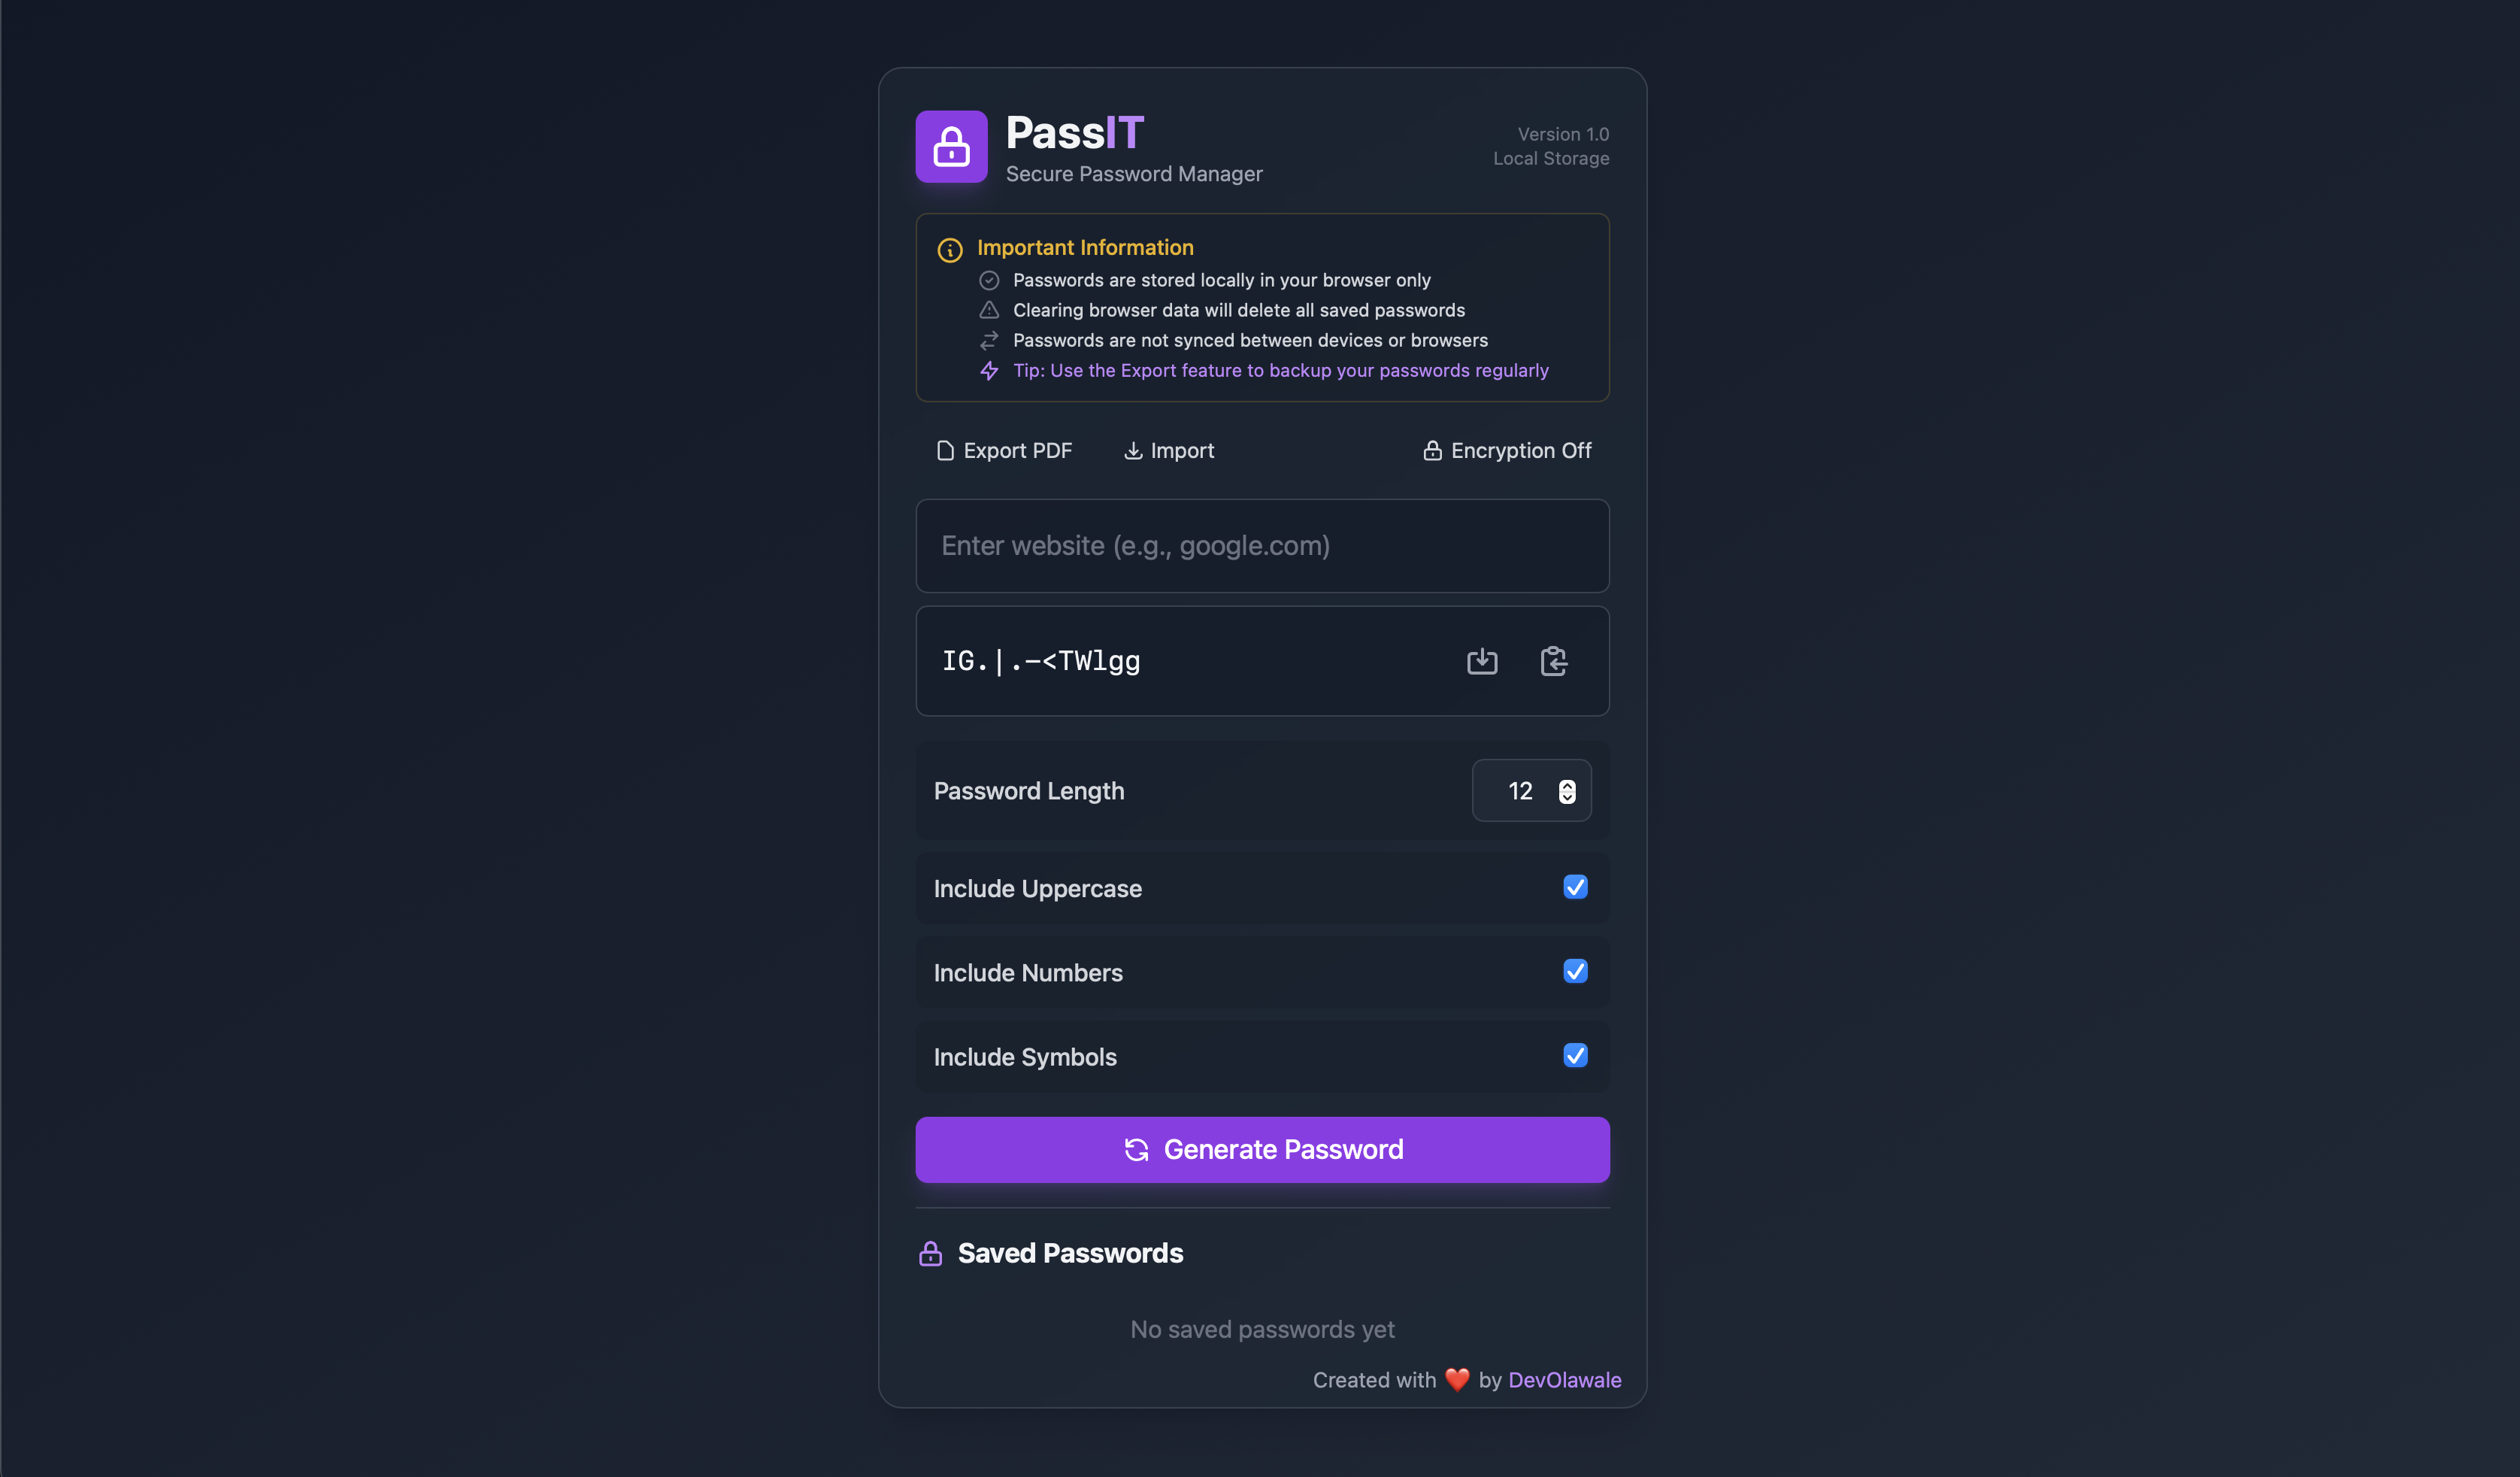2520x1477 pixels.
Task: Click the Important Information info icon
Action: [950, 250]
